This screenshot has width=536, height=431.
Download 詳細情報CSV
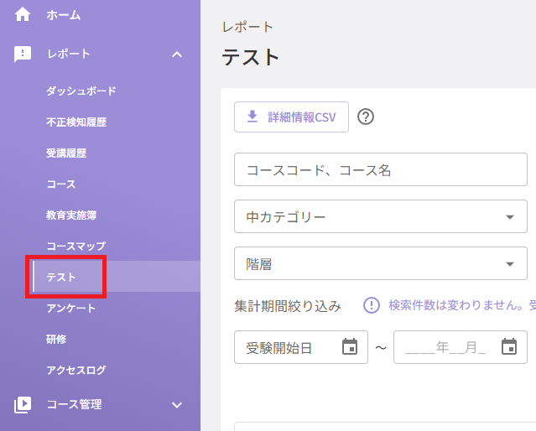point(291,117)
